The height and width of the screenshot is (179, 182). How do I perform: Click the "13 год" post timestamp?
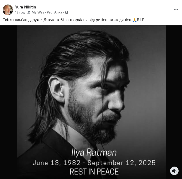point(20,12)
